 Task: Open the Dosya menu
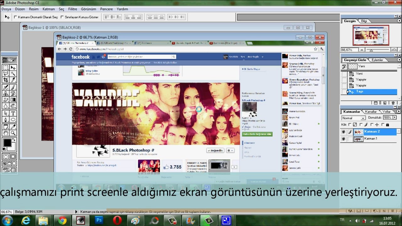[6, 9]
